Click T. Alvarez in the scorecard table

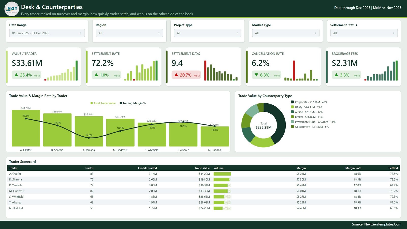[x=15, y=203]
